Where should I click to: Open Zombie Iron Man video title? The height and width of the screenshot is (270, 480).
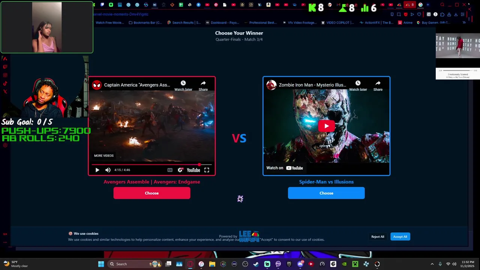pyautogui.click(x=312, y=85)
